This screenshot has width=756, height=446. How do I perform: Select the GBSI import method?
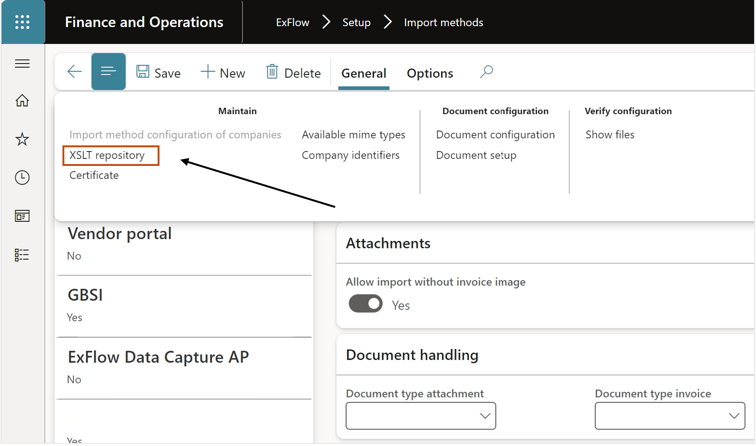coord(183,306)
